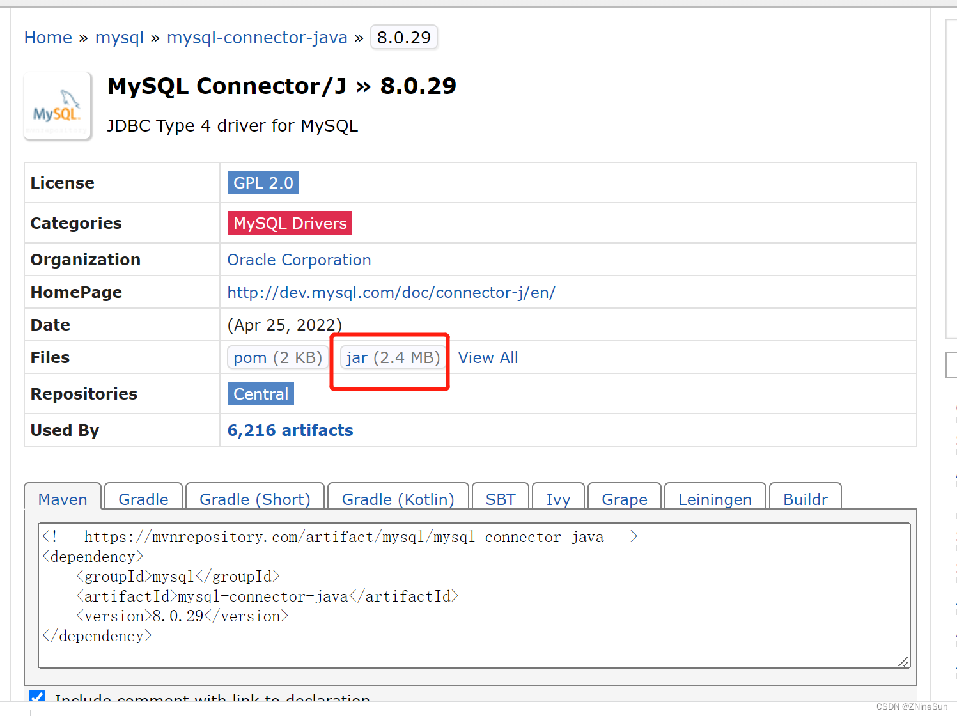
Task: Click the Repositories row label
Action: pyautogui.click(x=84, y=394)
